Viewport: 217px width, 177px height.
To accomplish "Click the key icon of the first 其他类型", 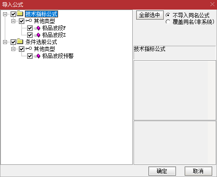I will [x=28, y=20].
